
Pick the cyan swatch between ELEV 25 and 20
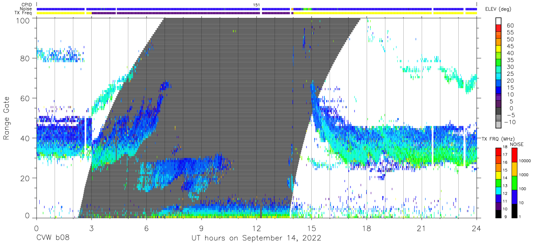point(498,77)
